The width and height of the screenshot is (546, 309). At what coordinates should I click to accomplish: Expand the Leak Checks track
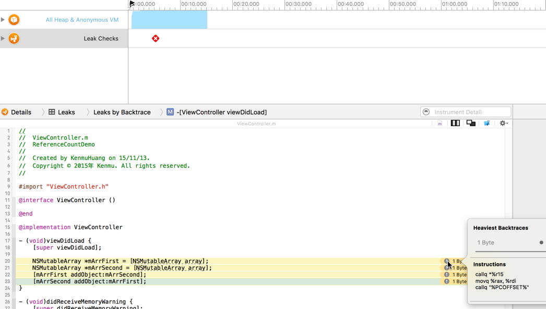(3, 39)
